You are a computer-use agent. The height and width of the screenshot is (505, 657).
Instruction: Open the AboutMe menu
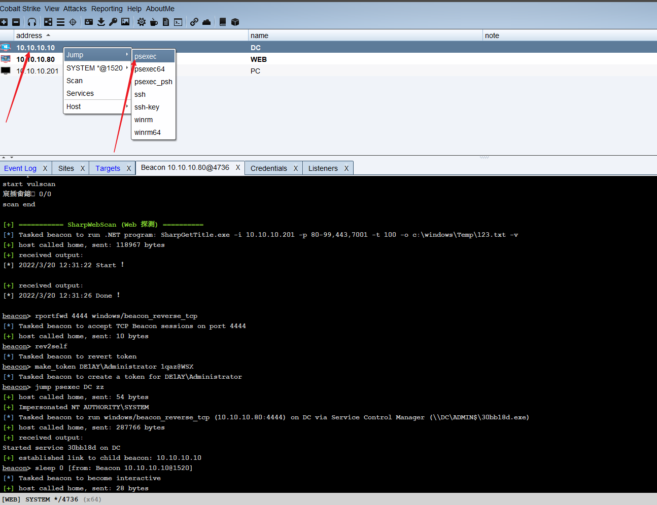[160, 9]
